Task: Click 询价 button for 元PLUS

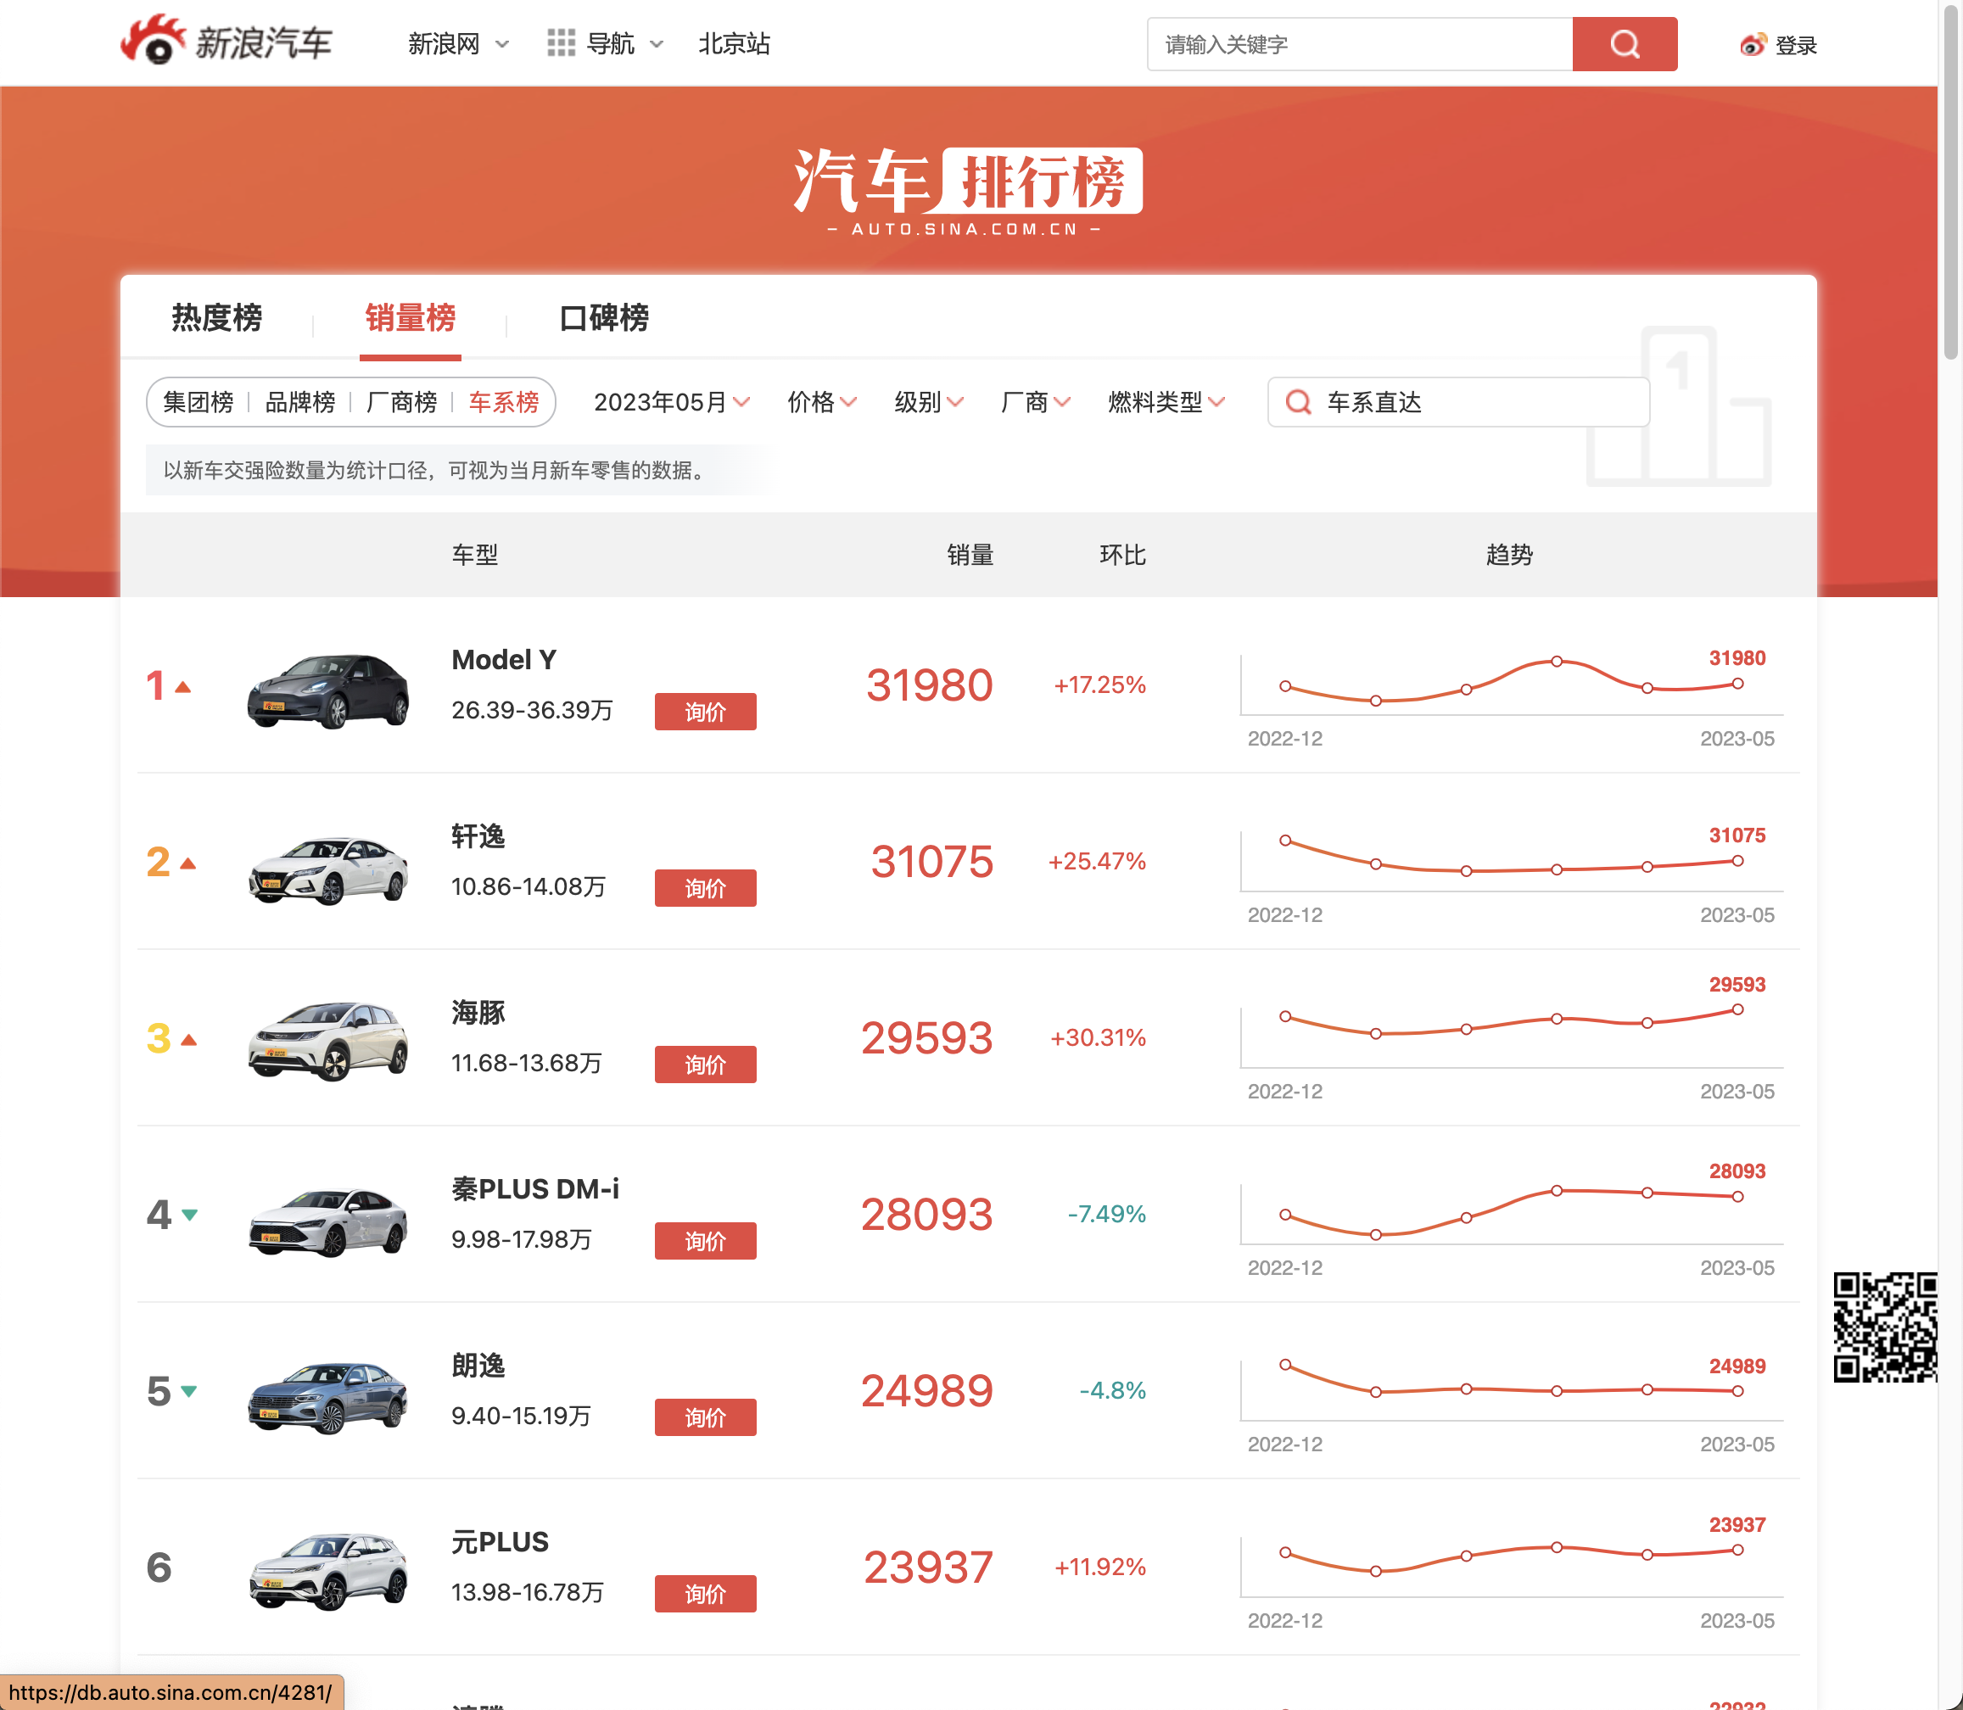Action: click(705, 1595)
